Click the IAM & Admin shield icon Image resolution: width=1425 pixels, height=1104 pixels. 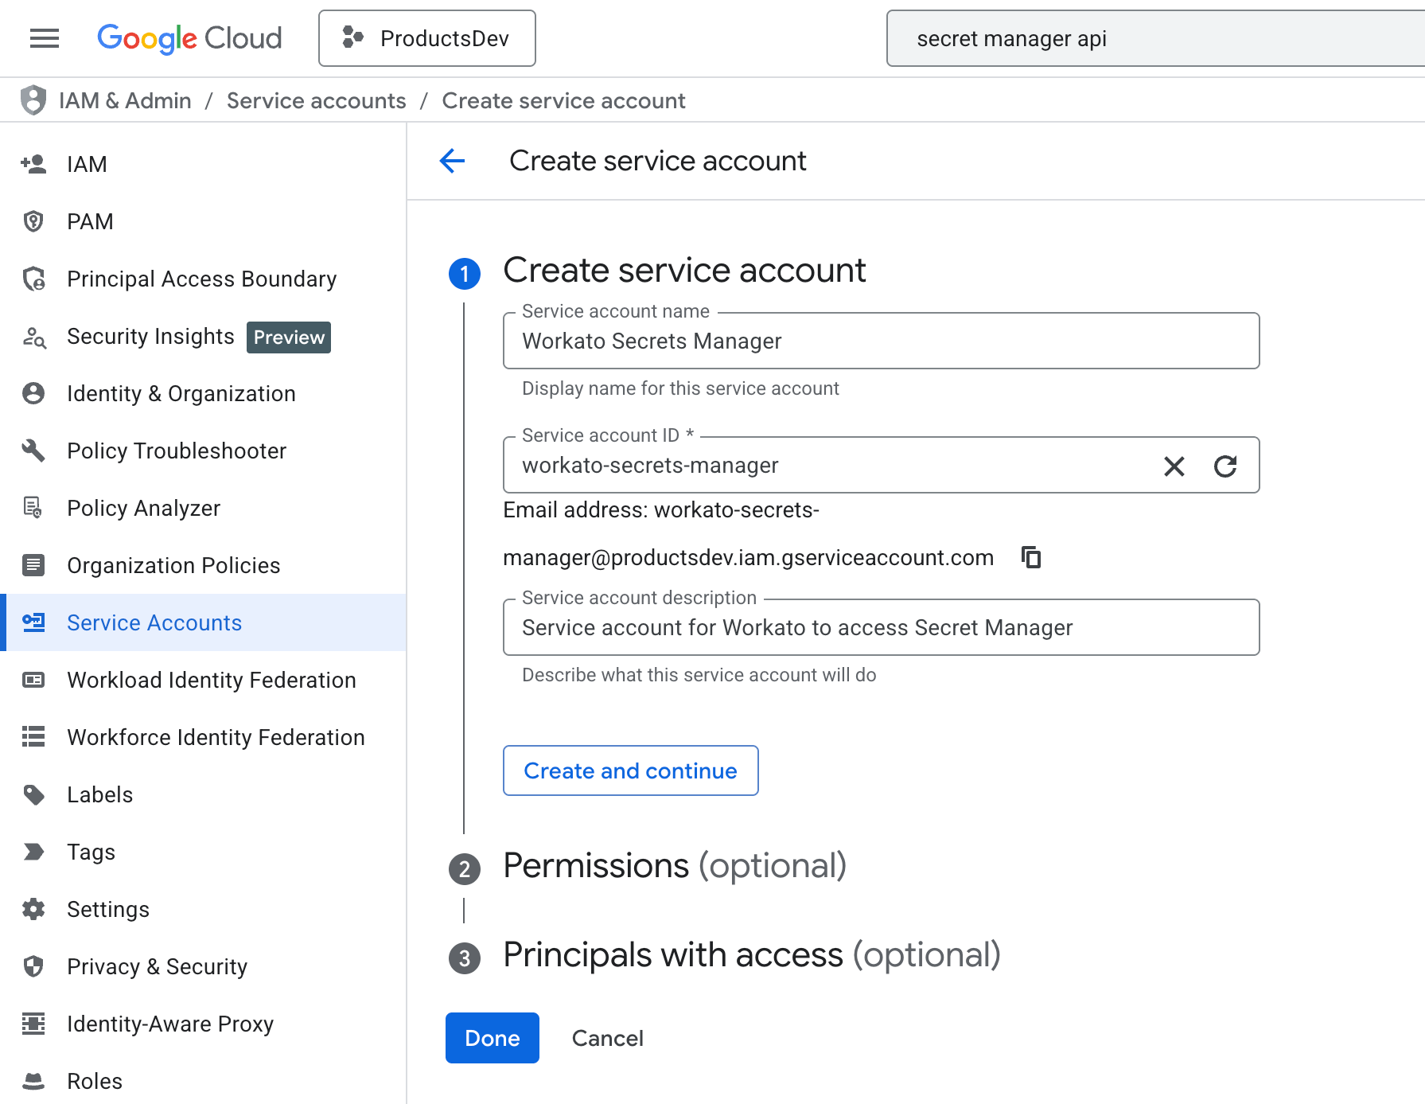click(x=33, y=100)
